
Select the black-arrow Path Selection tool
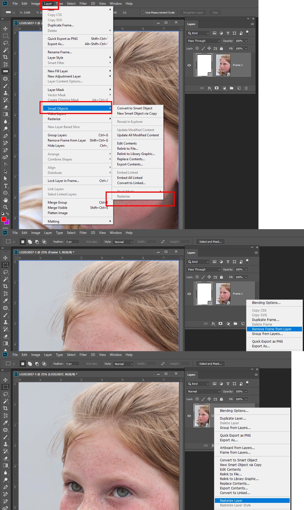pyautogui.click(x=5, y=171)
